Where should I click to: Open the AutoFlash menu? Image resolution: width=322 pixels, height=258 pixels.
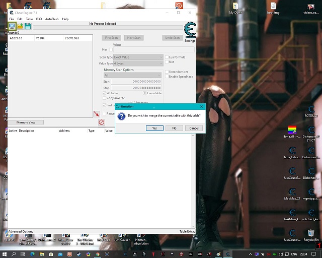pos(52,19)
